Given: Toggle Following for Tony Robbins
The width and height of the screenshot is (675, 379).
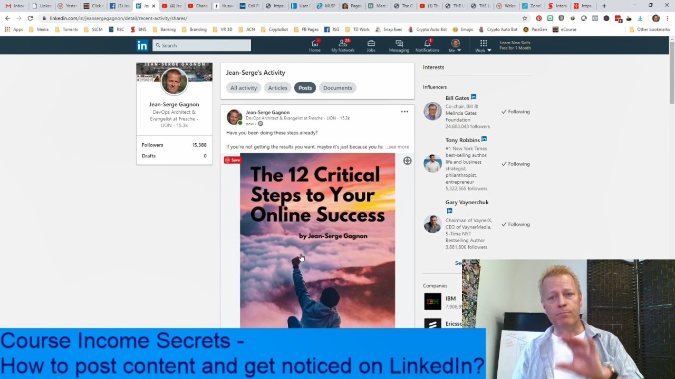Looking at the screenshot, I should 516,164.
